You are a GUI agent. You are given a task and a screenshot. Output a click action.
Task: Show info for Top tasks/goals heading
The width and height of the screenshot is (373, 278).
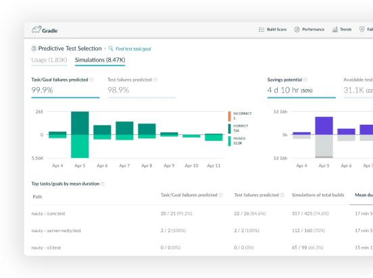point(103,184)
